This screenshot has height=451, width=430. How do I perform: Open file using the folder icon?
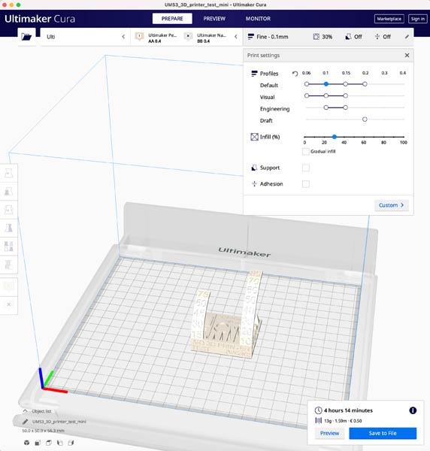click(x=26, y=37)
